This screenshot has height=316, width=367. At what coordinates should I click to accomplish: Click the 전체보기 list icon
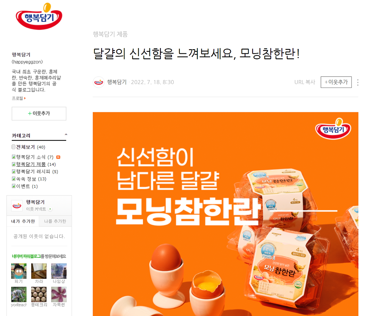click(x=13, y=147)
